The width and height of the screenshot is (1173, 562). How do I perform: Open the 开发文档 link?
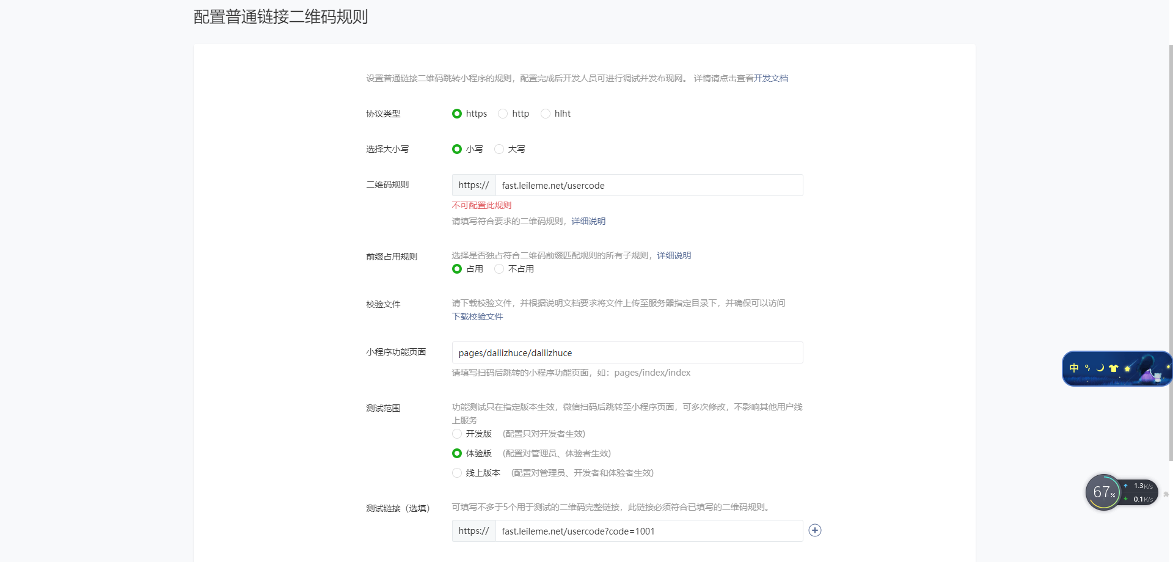point(771,78)
